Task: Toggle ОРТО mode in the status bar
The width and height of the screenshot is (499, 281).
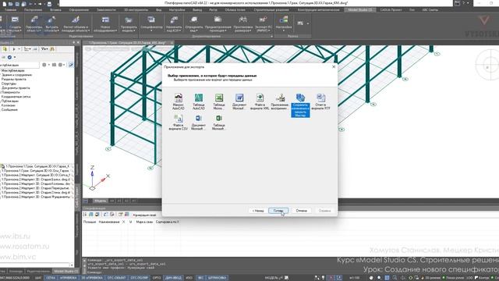Action: coord(157,278)
